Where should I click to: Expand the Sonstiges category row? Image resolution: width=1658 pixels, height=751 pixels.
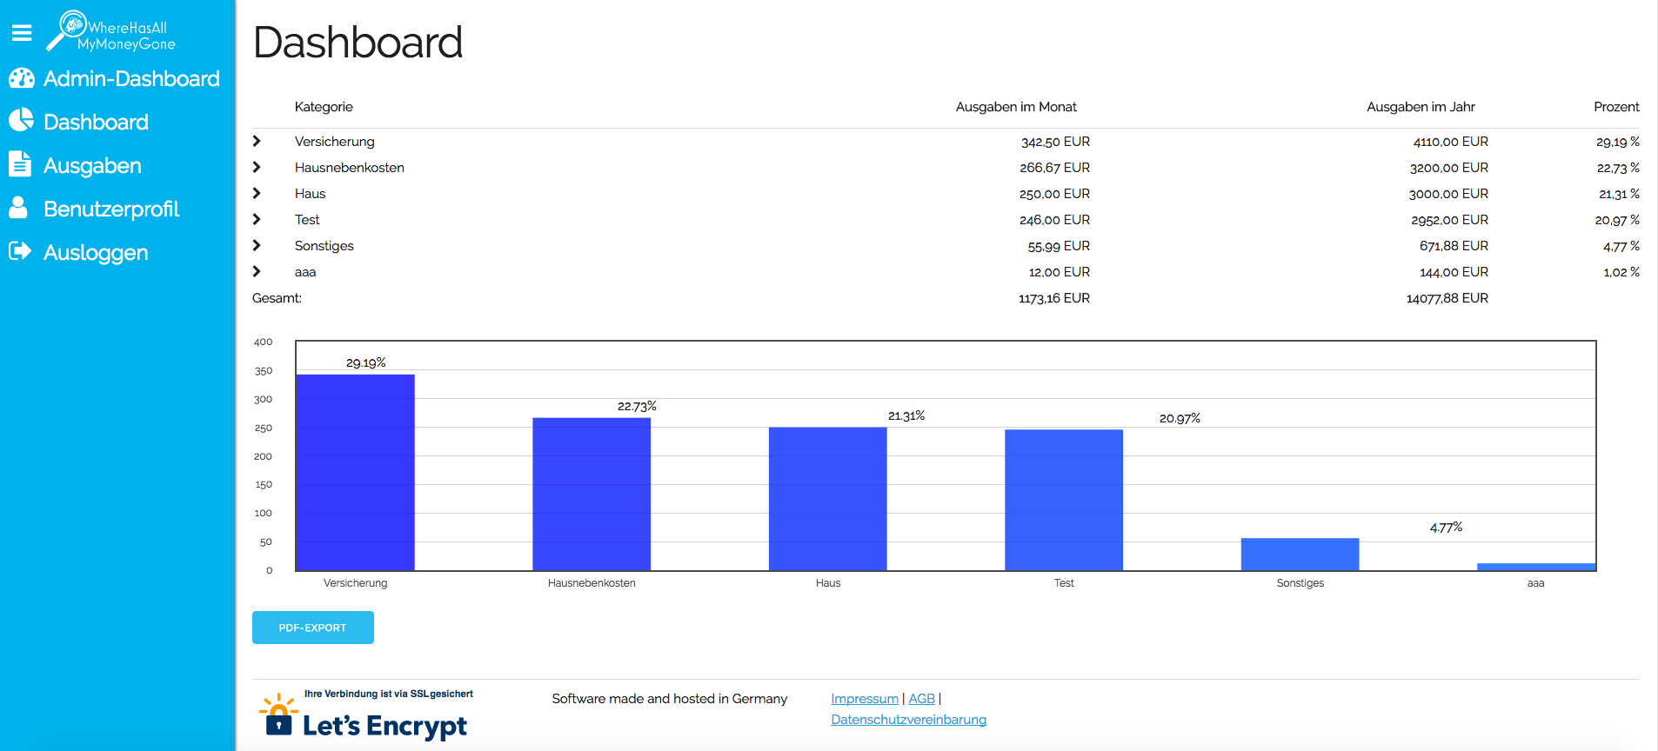point(257,245)
